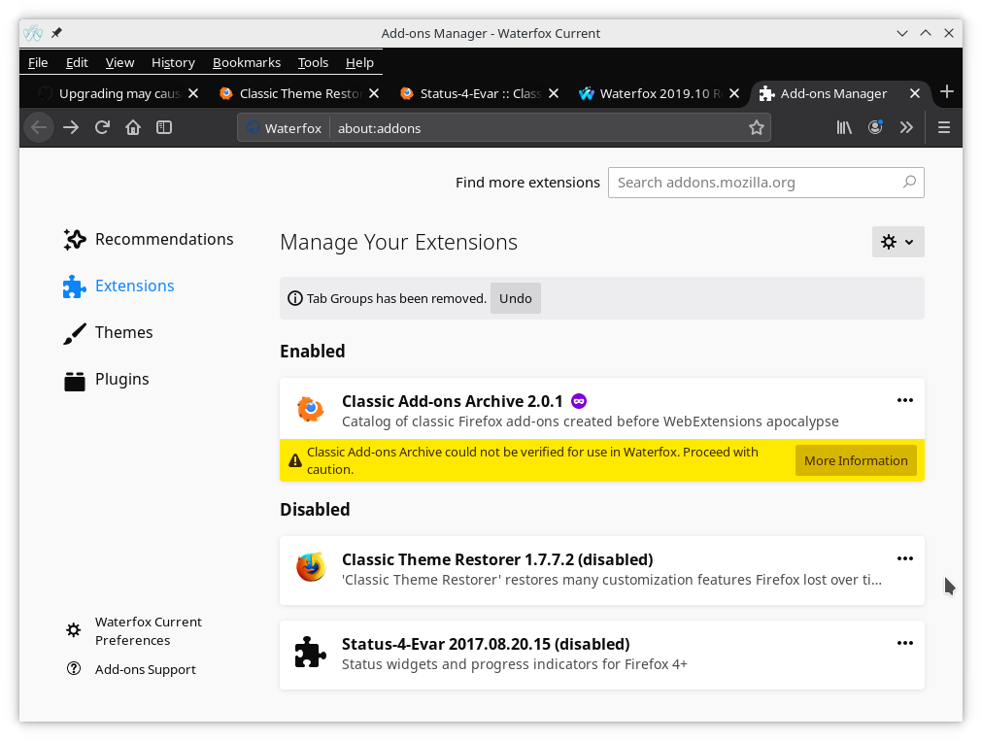Close the Waterfox 2019.10 tab
Screen dimensions: 982x741
[734, 93]
